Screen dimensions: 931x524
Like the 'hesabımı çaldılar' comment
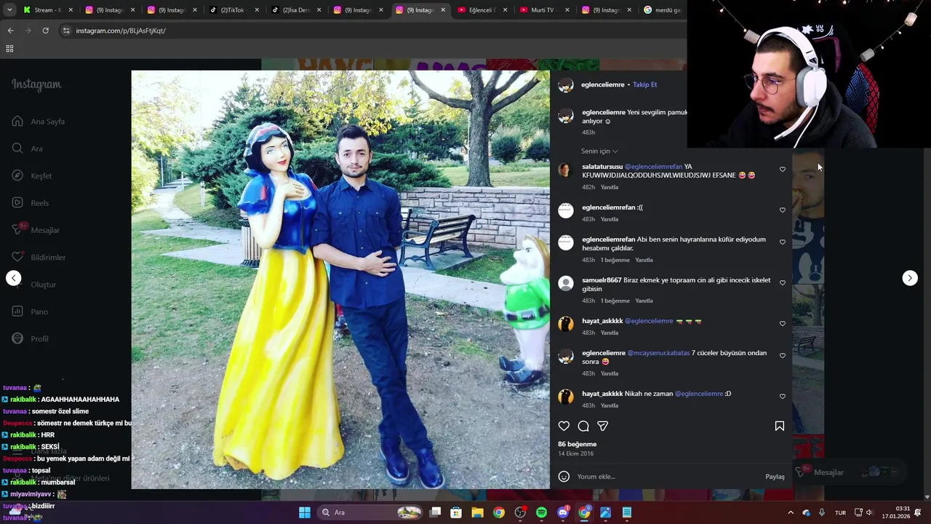click(x=783, y=242)
